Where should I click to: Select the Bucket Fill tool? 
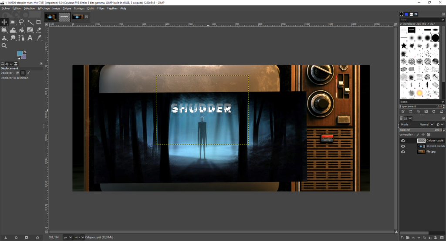21,30
